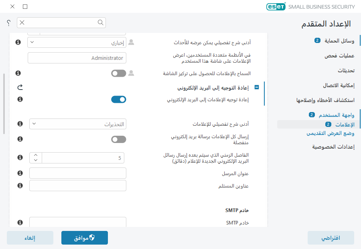Open إعدادات الخصوصية section
This screenshot has height=249, width=361.
coord(333,147)
